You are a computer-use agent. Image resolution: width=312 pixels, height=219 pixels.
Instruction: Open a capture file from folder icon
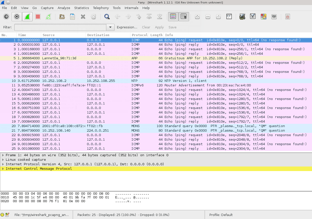[x=62, y=17]
